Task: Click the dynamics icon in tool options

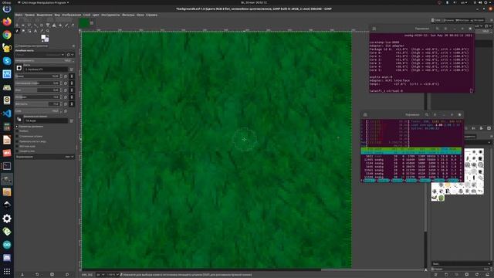Action: coord(19,120)
